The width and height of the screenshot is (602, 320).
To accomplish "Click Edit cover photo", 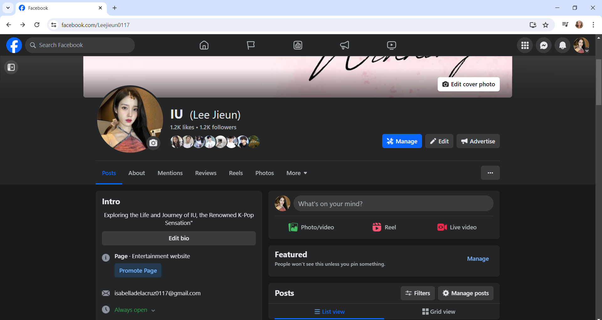I will (x=468, y=84).
